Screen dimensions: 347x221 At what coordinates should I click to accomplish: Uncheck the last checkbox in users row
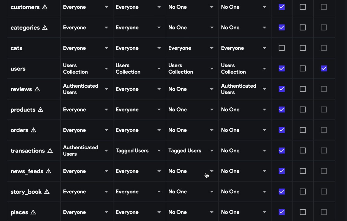(324, 68)
